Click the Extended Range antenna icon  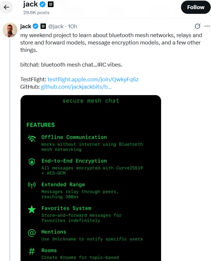click(31, 185)
